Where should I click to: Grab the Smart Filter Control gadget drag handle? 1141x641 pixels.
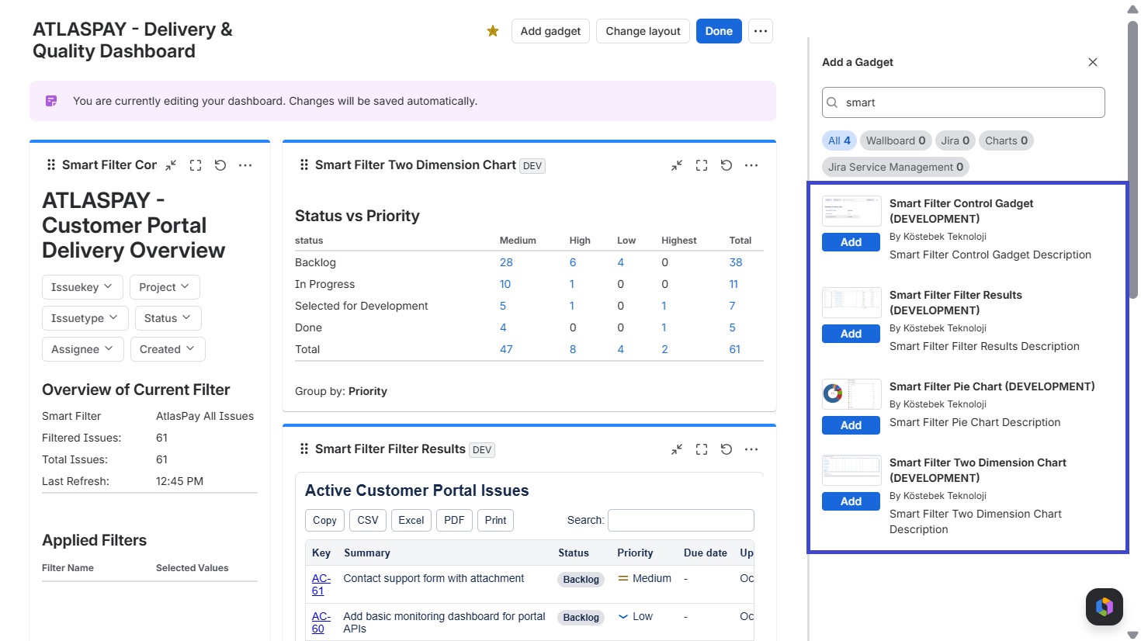pos(51,165)
